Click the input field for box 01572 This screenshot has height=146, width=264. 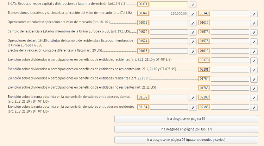(169, 32)
